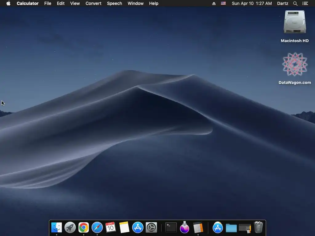Open the US flag input source menu
The image size is (315, 236).
(223, 3)
